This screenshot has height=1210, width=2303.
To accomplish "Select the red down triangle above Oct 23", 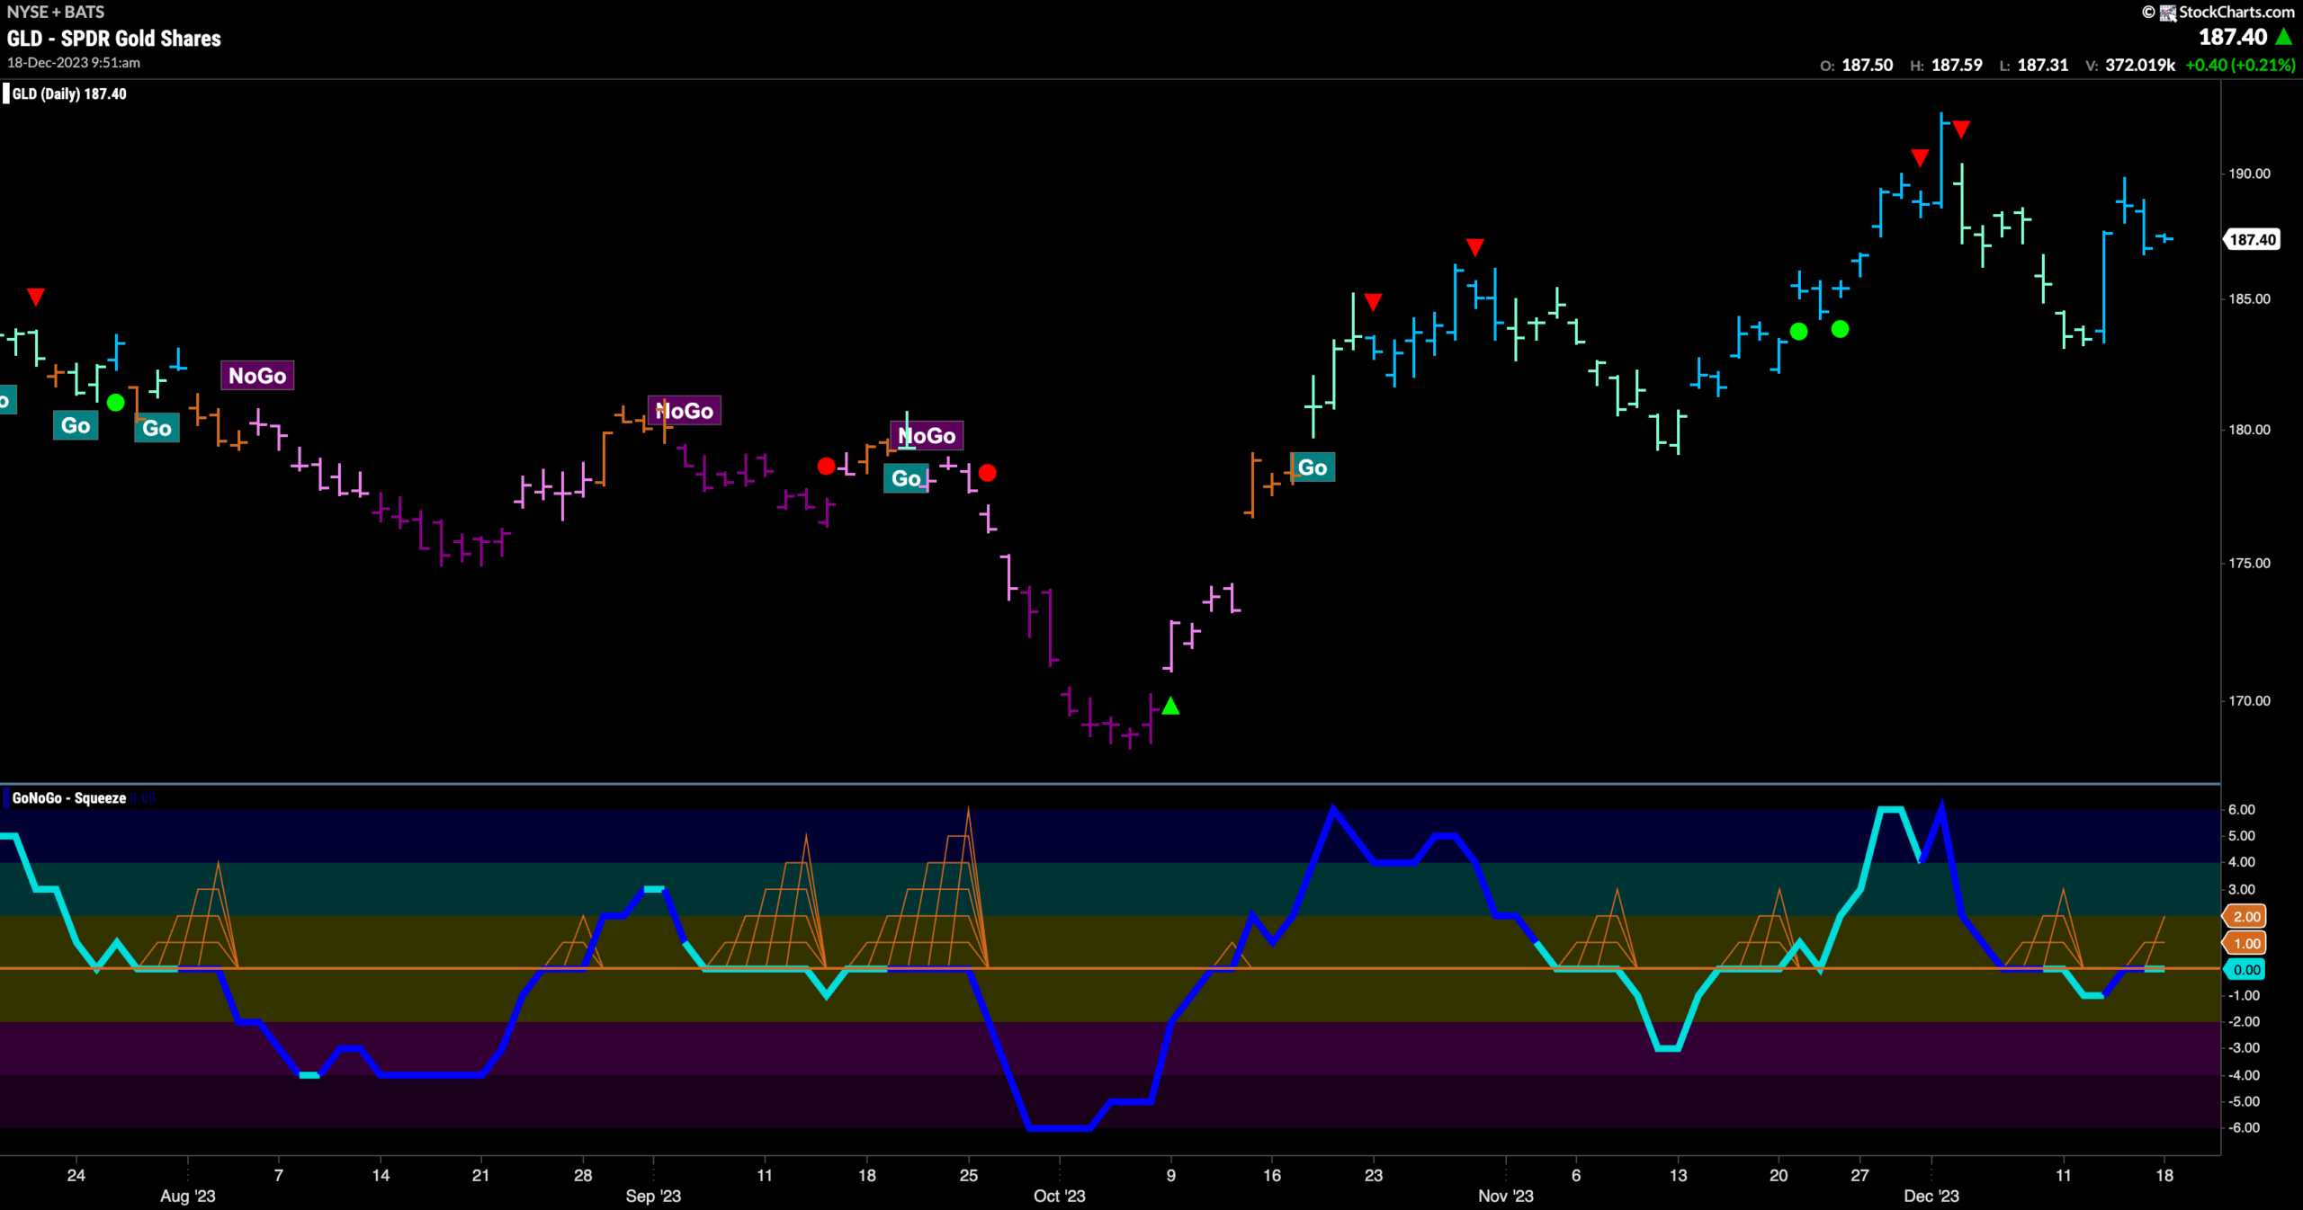I will [1373, 302].
